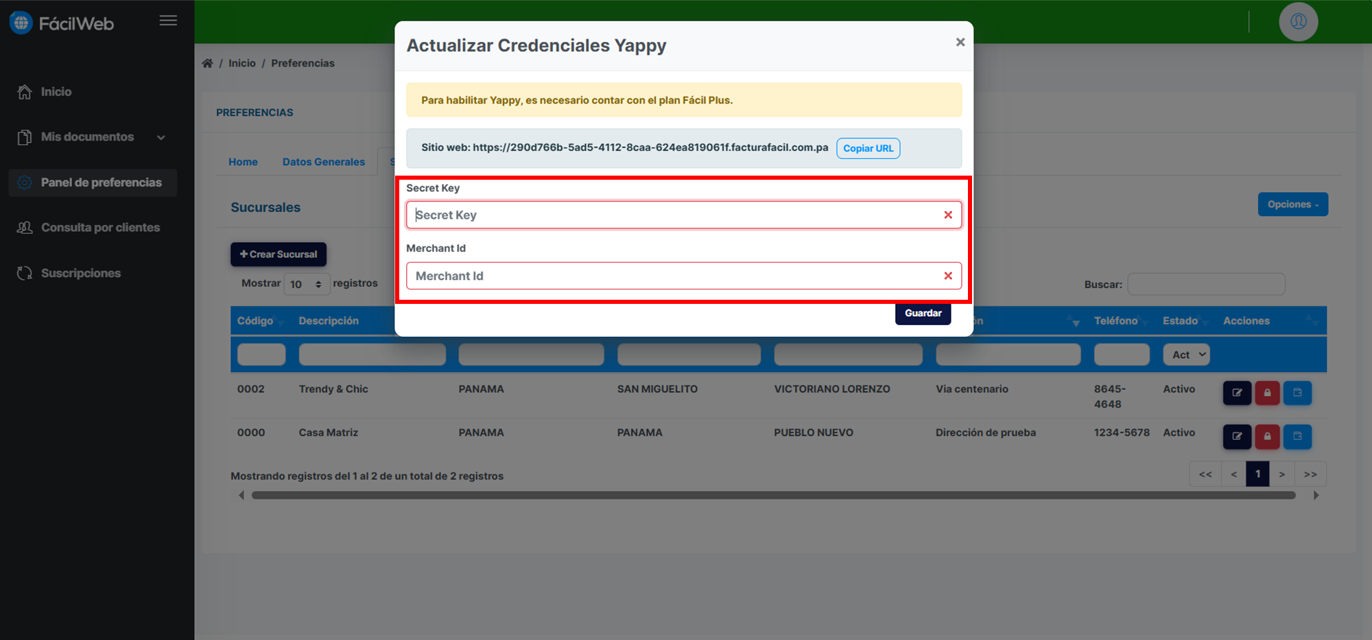Click the SAN MIGUELITO cell

(x=657, y=389)
